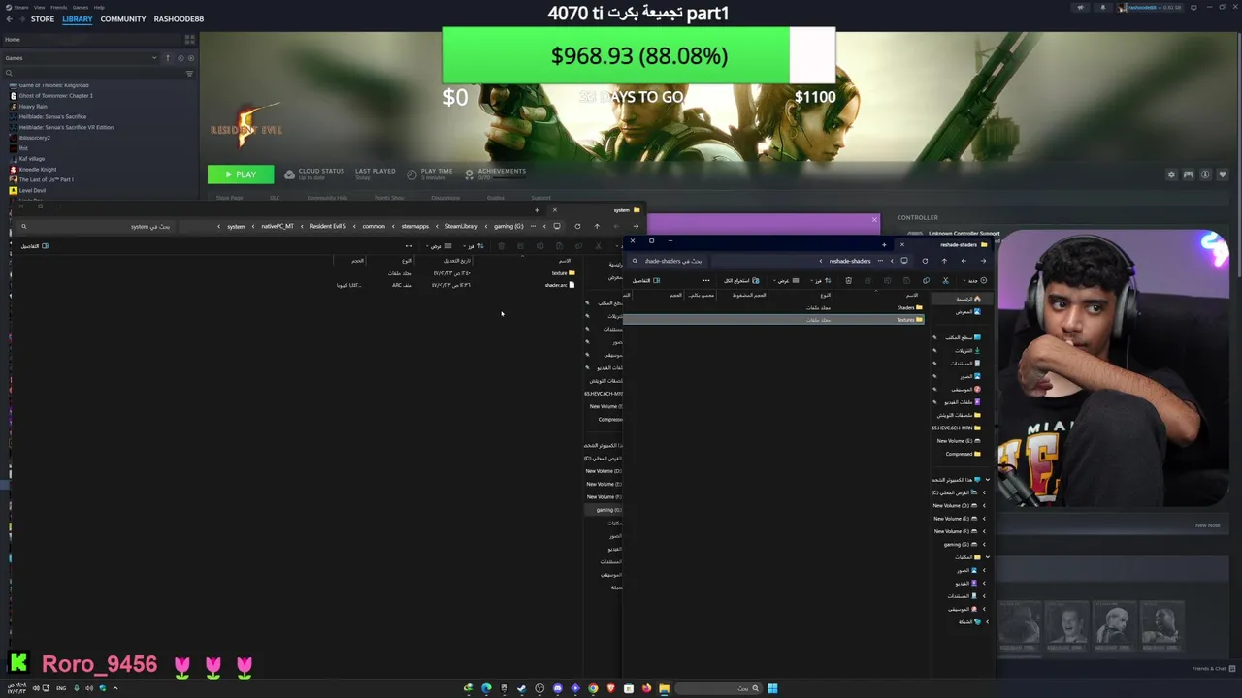This screenshot has width=1242, height=698.
Task: Open the View menu in Steam
Action: tap(39, 7)
